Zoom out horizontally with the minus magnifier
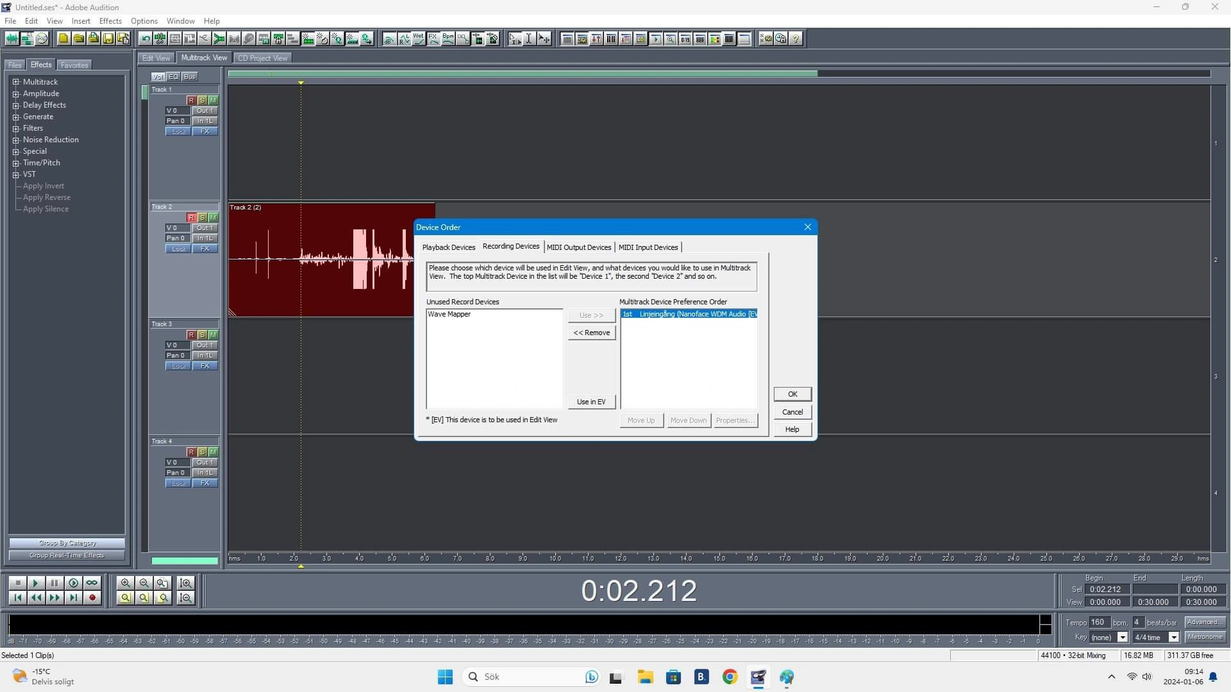Viewport: 1231px width, 692px height. (x=144, y=583)
